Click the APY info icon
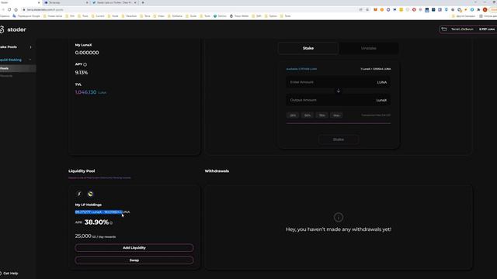Viewport: 497px width, 279px height. coord(85,64)
